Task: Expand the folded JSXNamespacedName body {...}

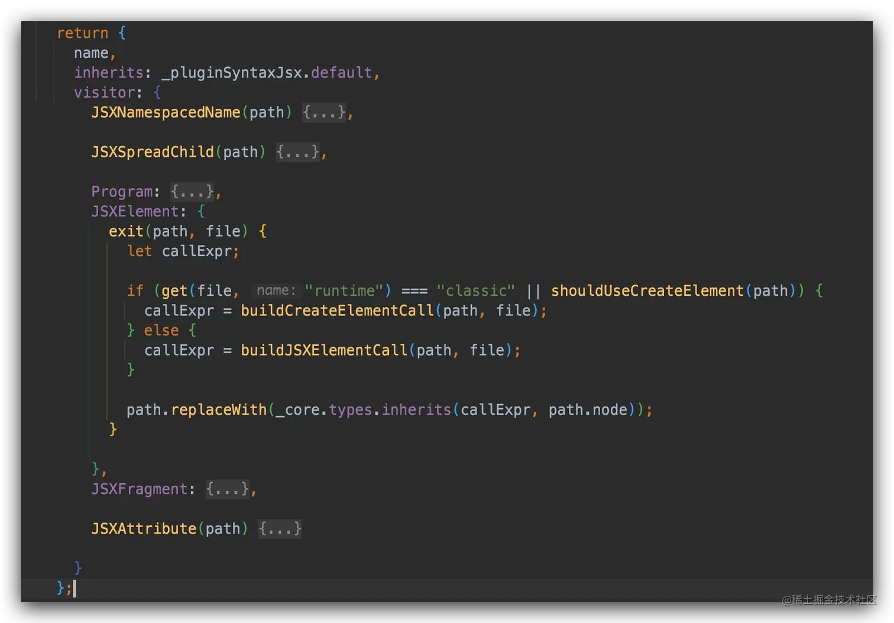Action: (324, 112)
